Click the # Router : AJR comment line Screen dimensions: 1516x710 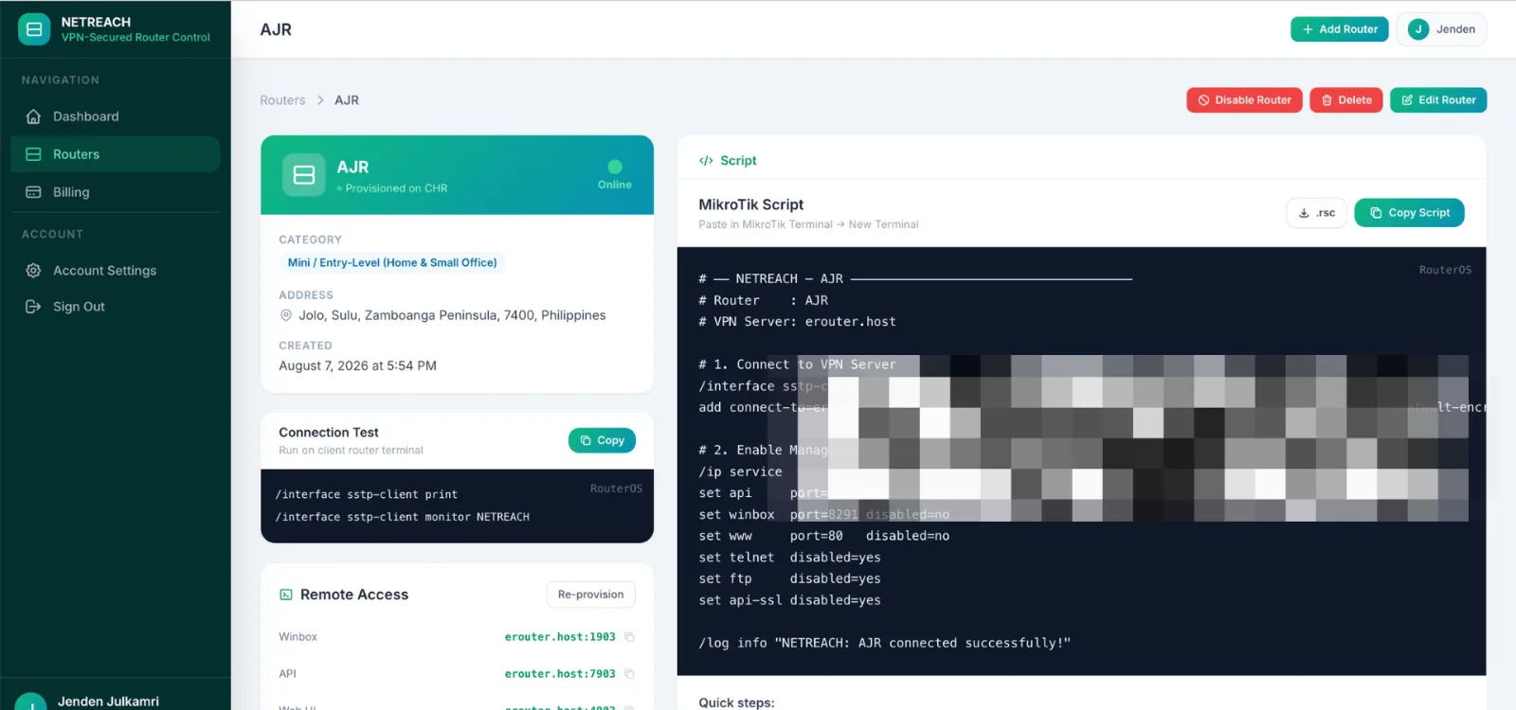point(763,300)
